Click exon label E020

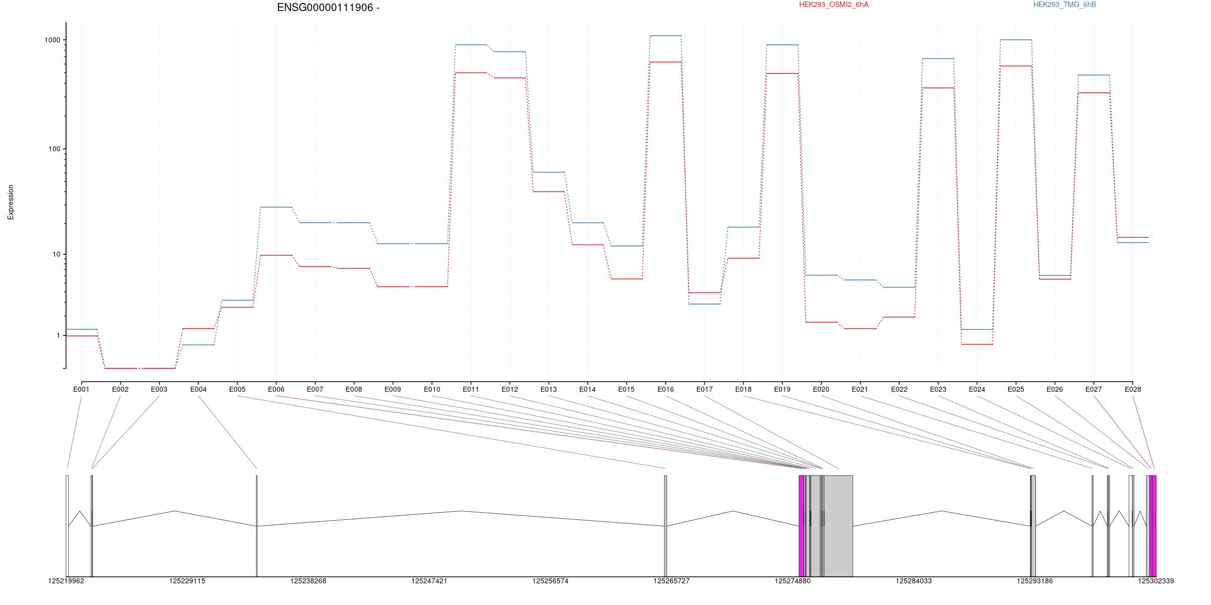(x=821, y=389)
